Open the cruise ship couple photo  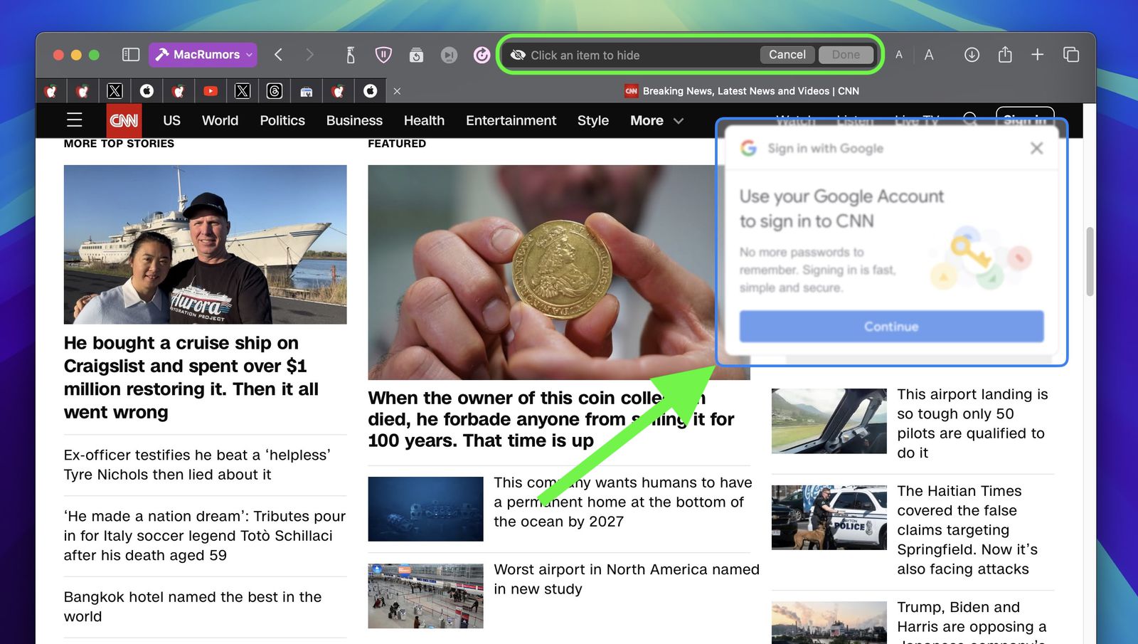[x=205, y=244]
